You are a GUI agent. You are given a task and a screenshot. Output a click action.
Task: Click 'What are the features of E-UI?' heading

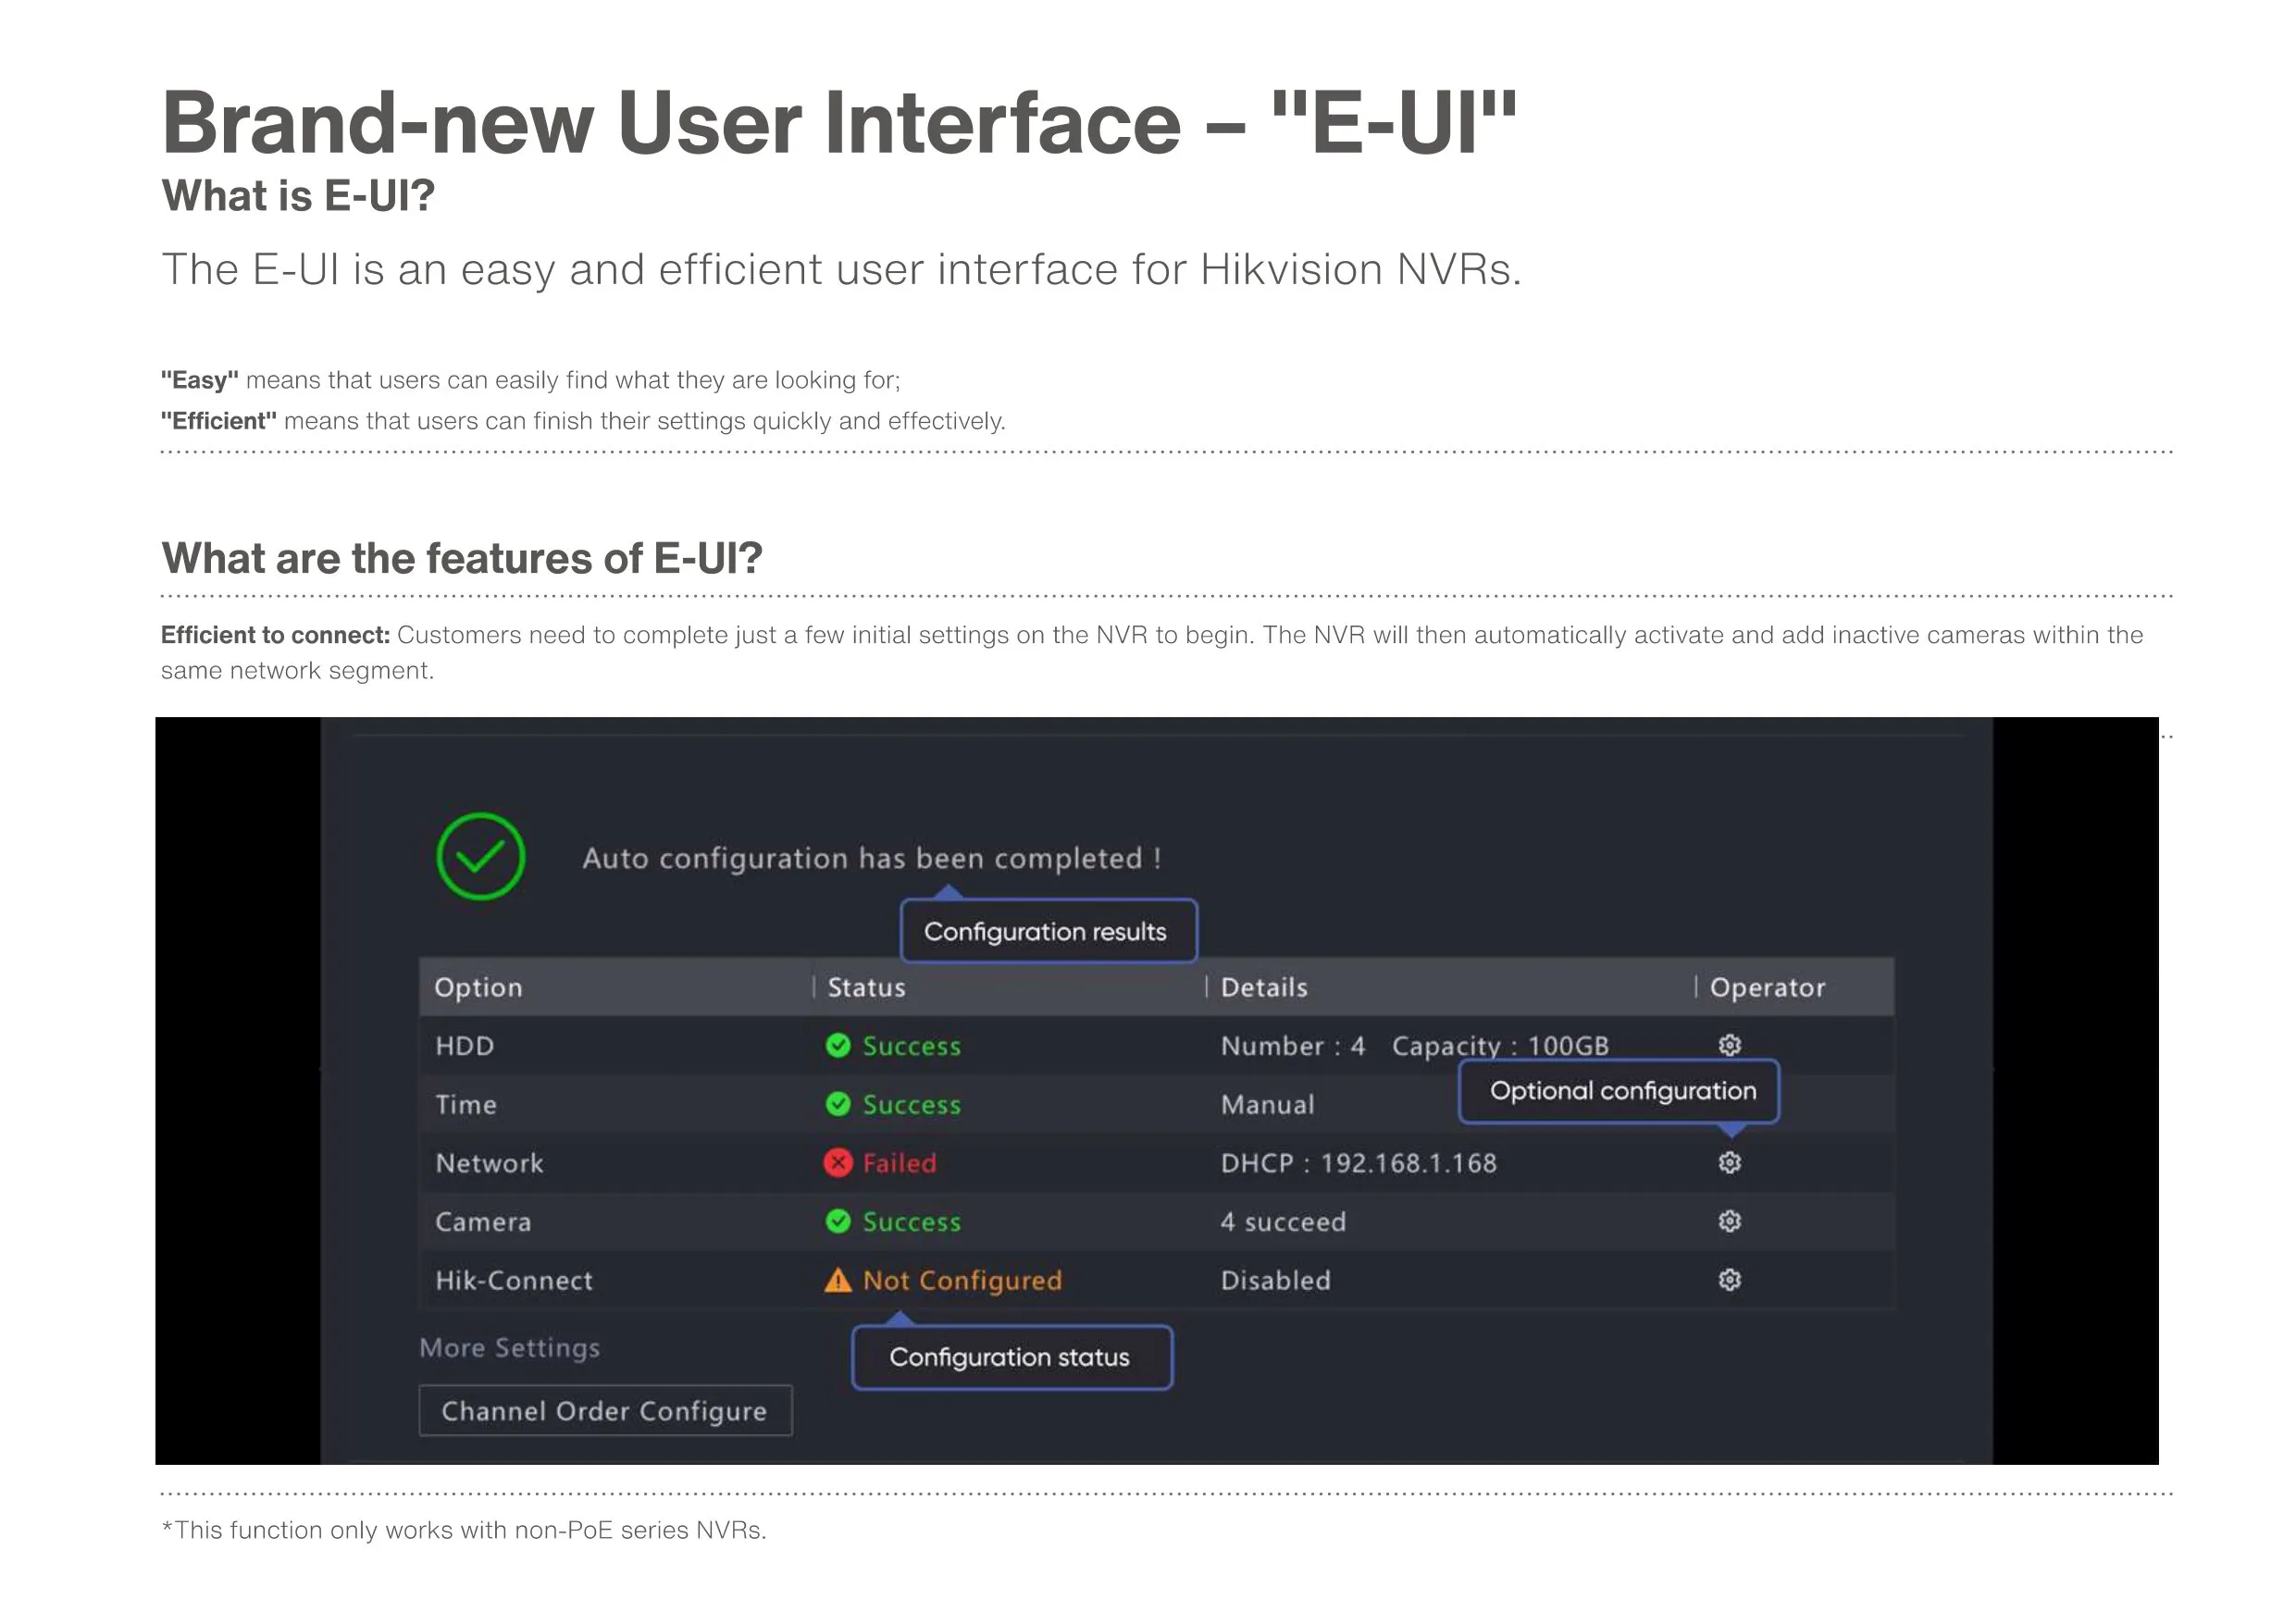[x=462, y=558]
